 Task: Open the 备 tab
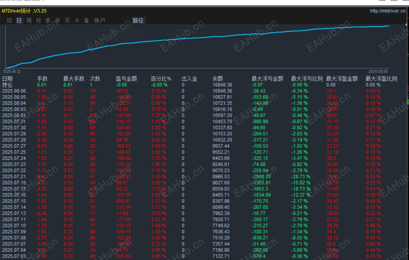(86, 20)
